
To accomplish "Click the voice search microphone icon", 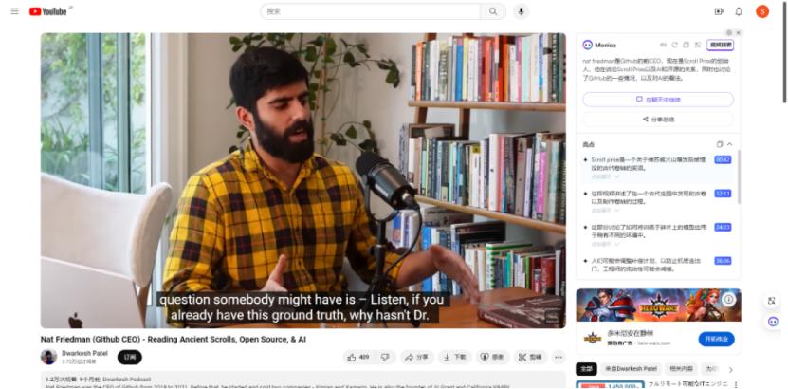I will 521,11.
